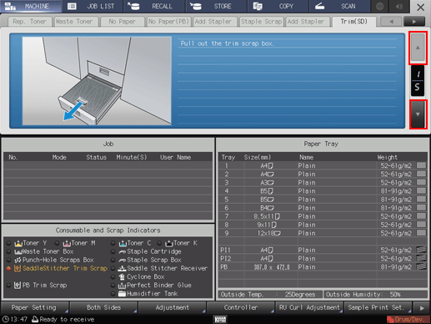This screenshot has height=324, width=431.
Task: Select the Toner M status radio indicator
Action: click(x=57, y=243)
